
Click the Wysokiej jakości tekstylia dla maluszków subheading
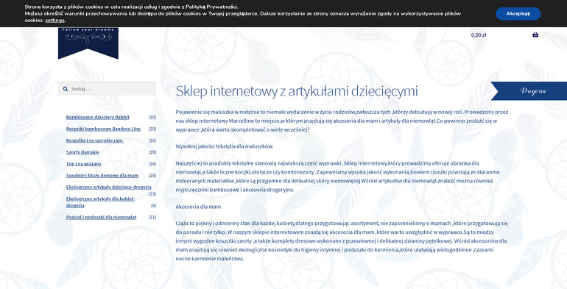coord(224,146)
